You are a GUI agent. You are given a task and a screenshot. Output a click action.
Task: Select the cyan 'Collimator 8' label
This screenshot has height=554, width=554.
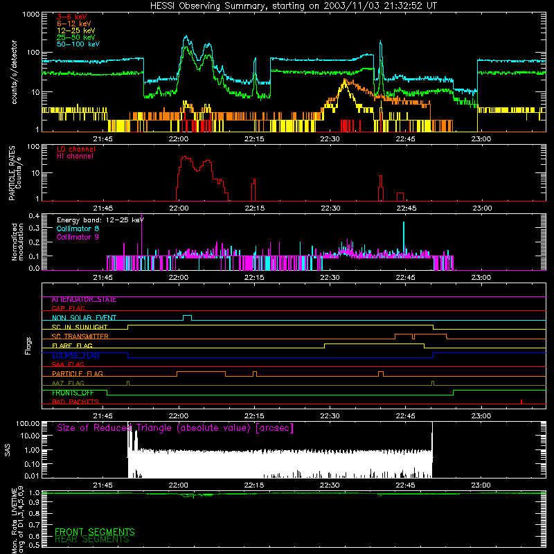click(78, 229)
